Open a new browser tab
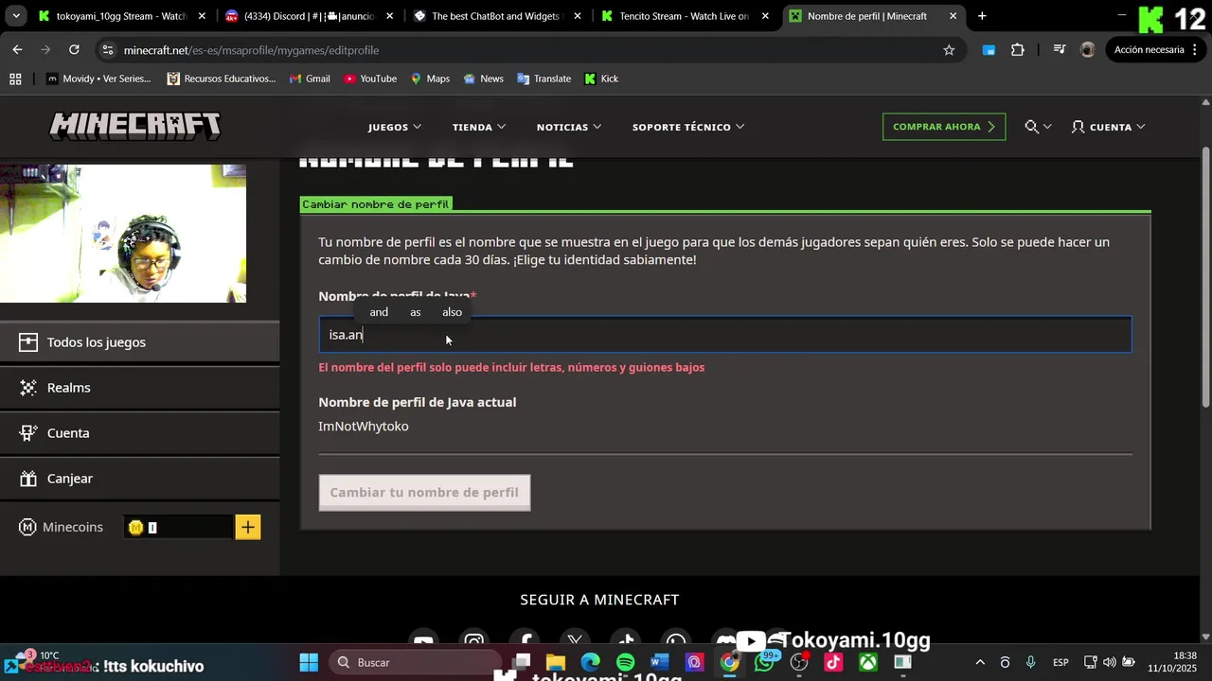This screenshot has width=1212, height=681. tap(982, 16)
